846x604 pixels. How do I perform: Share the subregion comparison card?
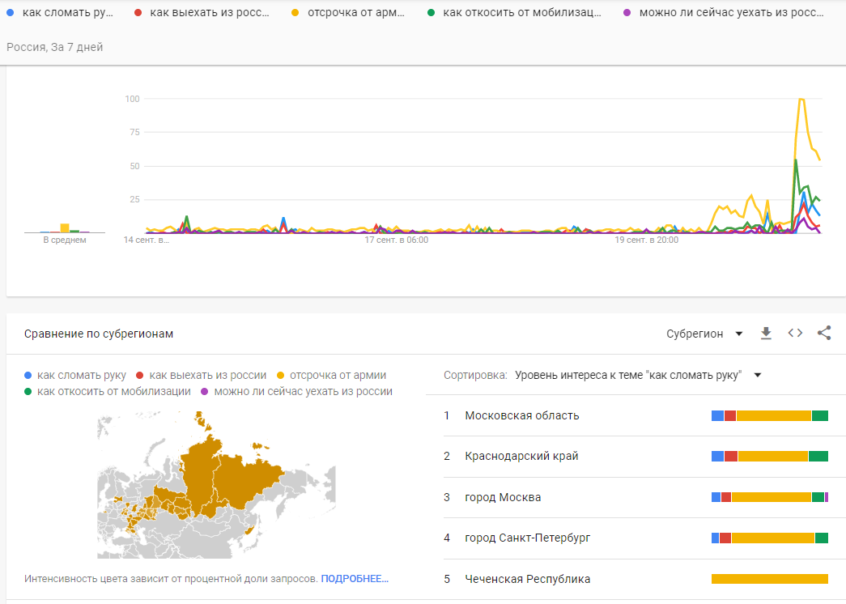(824, 333)
